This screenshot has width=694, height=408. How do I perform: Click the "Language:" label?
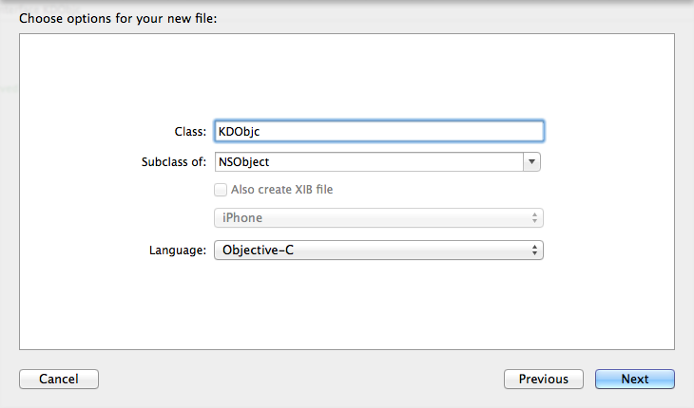coord(178,250)
